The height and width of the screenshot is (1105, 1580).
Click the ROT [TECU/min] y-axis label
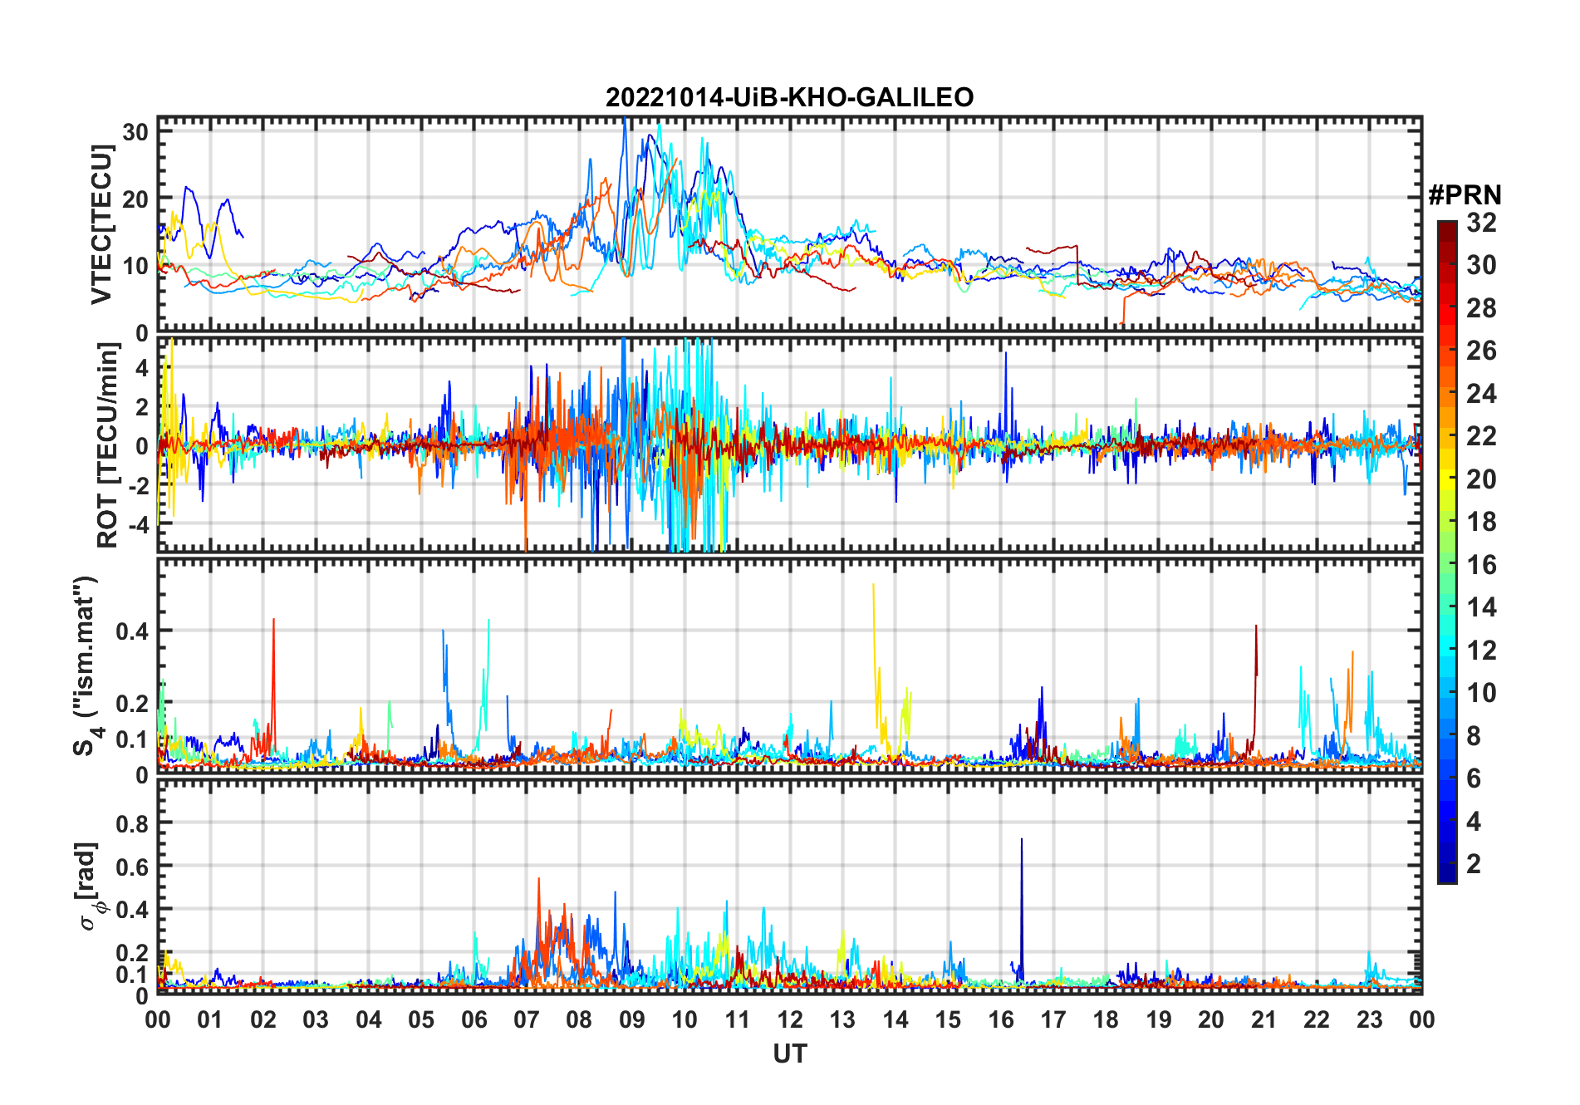tap(108, 444)
